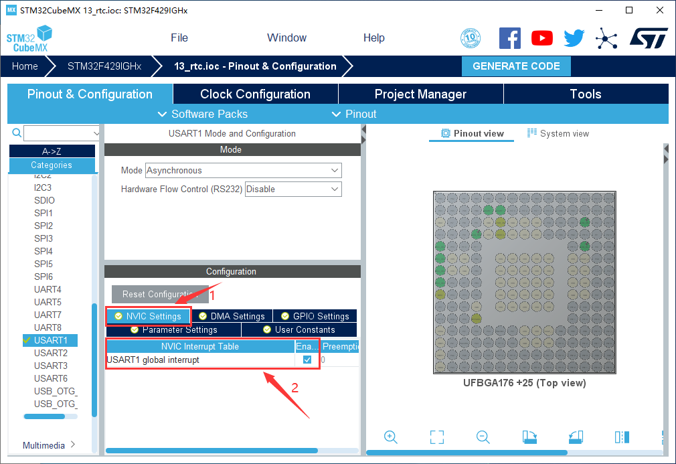This screenshot has width=676, height=464.
Task: Rotate chip view clockwise icon
Action: tap(529, 437)
